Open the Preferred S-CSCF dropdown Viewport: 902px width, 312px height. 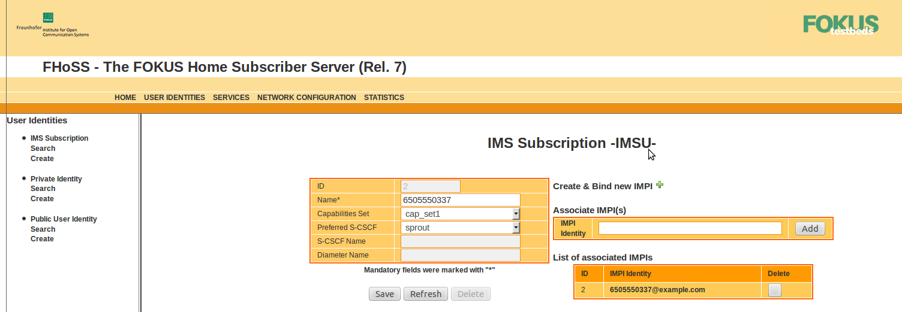click(460, 228)
